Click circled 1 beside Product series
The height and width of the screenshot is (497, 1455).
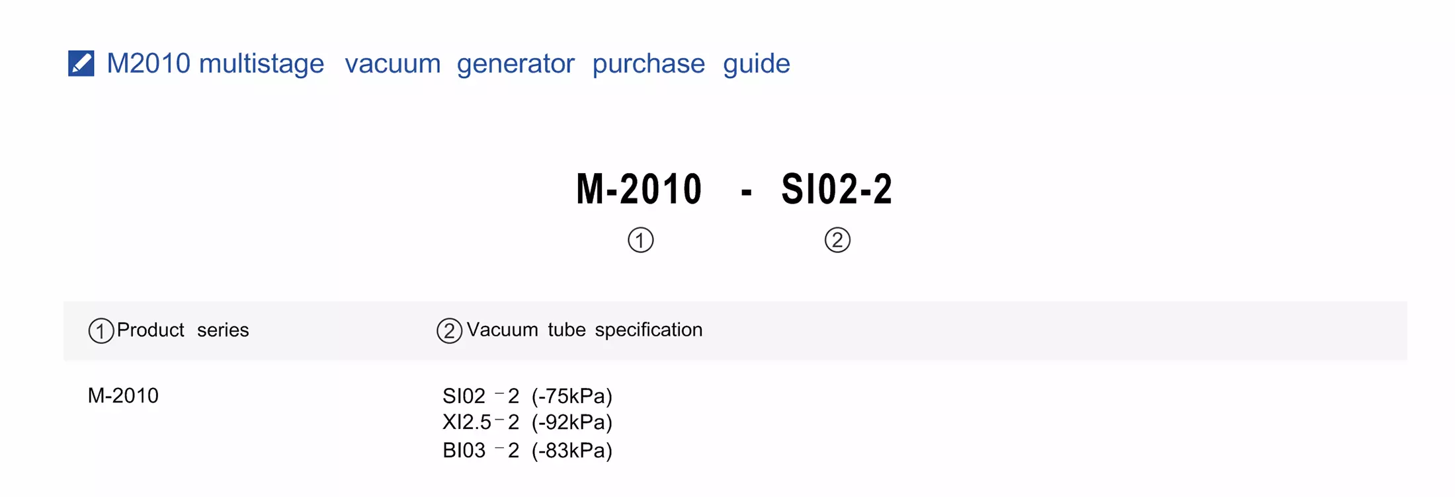coord(101,330)
